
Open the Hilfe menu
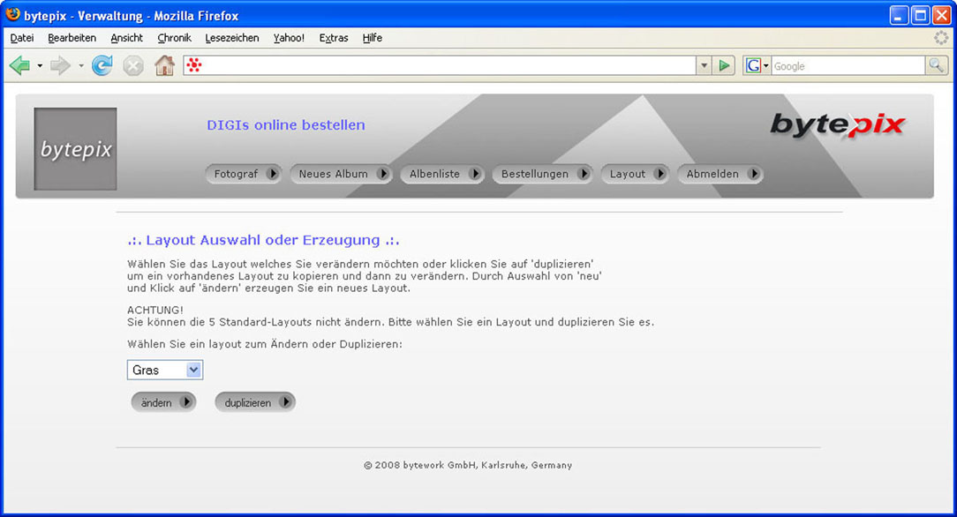coord(372,38)
